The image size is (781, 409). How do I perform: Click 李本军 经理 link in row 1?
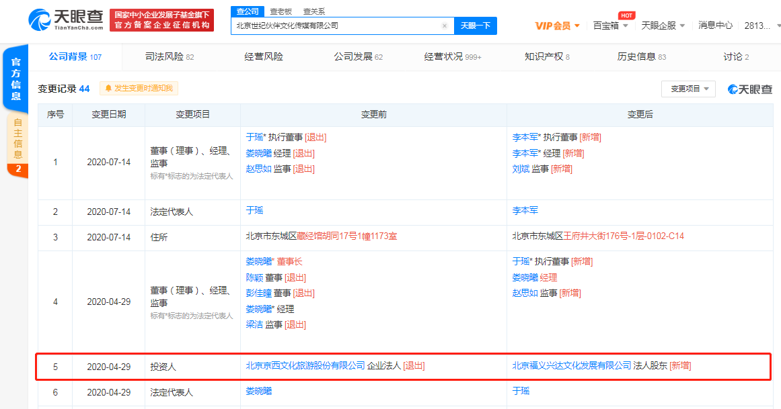click(525, 153)
